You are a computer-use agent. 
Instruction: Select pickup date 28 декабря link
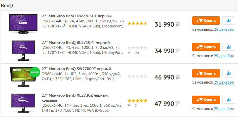224,29
